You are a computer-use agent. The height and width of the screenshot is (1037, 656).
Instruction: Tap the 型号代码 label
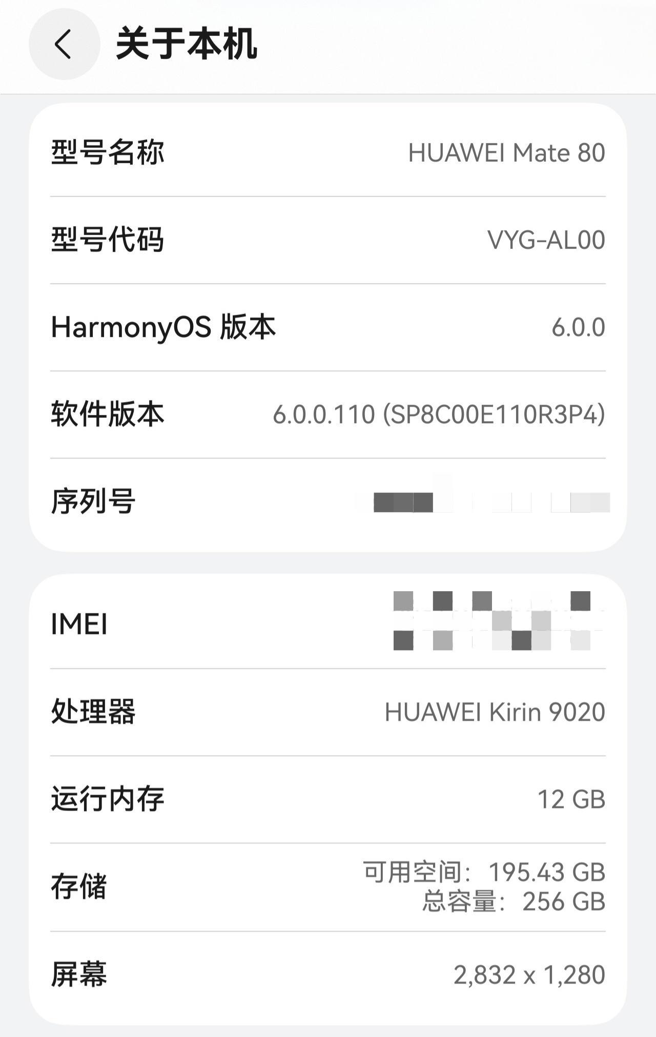[108, 240]
